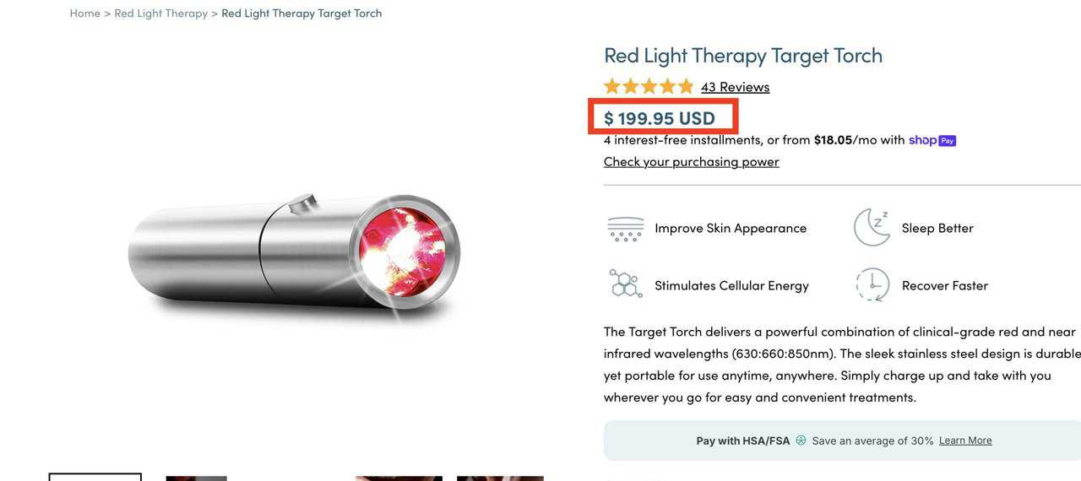Select the first product thumbnail
This screenshot has width=1081, height=481.
click(95, 477)
